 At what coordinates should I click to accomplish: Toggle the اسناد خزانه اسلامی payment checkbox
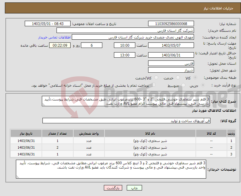click(x=153, y=85)
